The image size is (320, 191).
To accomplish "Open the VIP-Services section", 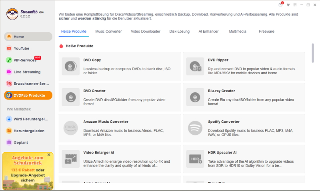I will click(x=28, y=60).
